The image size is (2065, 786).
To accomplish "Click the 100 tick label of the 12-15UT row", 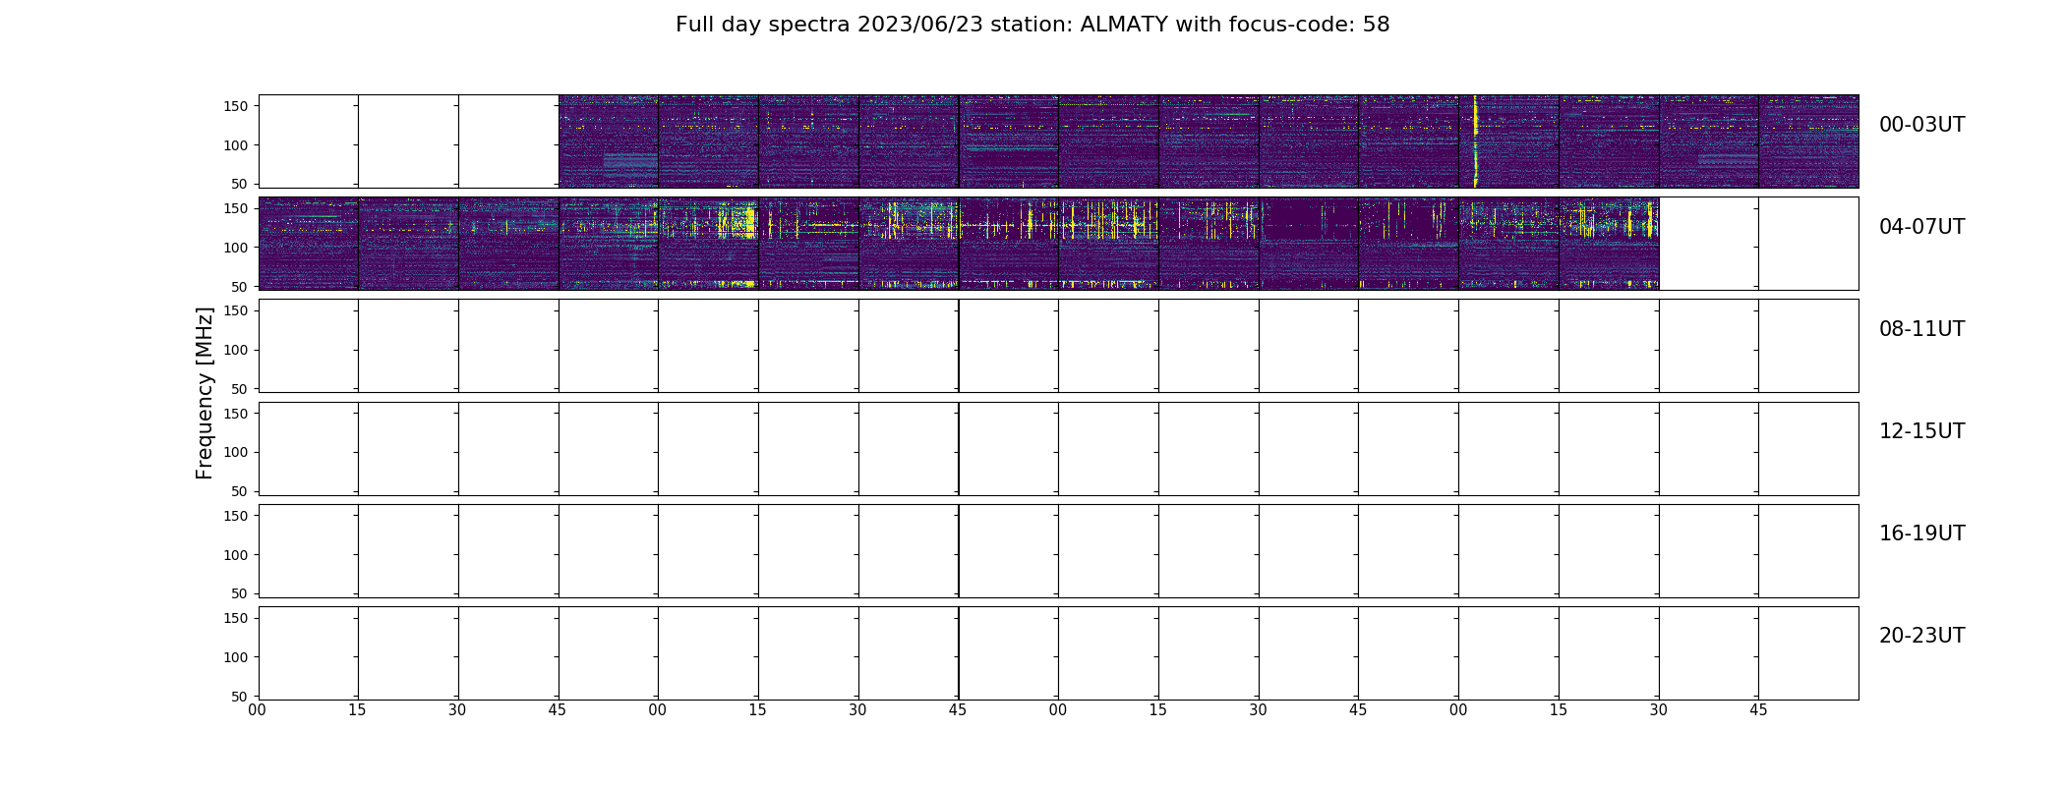I will coord(236,453).
